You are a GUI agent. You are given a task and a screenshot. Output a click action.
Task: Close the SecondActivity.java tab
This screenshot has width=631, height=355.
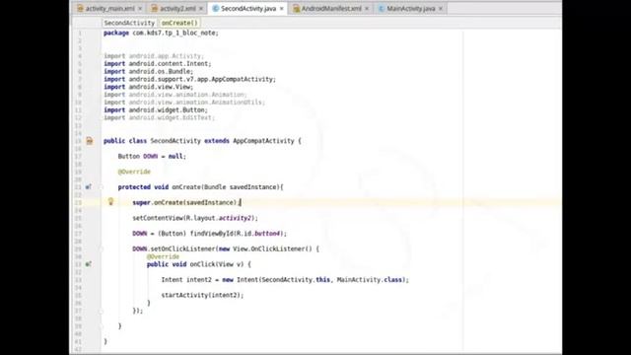pos(282,9)
